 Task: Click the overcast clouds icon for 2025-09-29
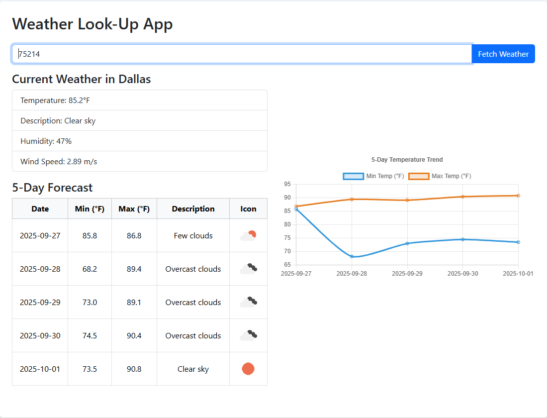tap(248, 303)
